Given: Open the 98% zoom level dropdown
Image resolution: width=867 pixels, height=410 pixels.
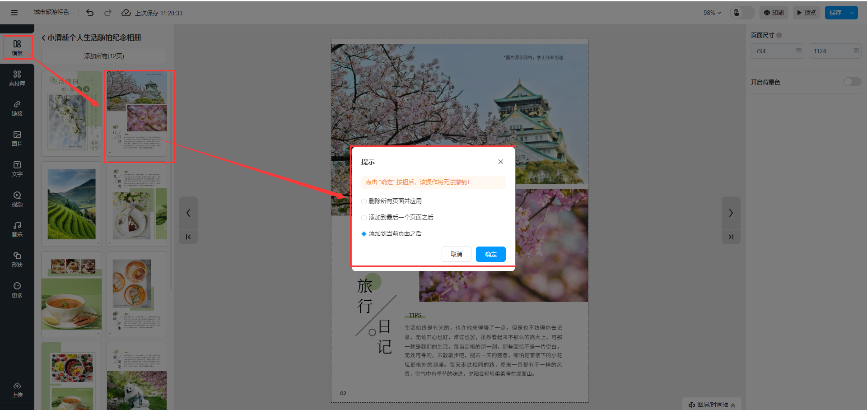Looking at the screenshot, I should point(712,13).
